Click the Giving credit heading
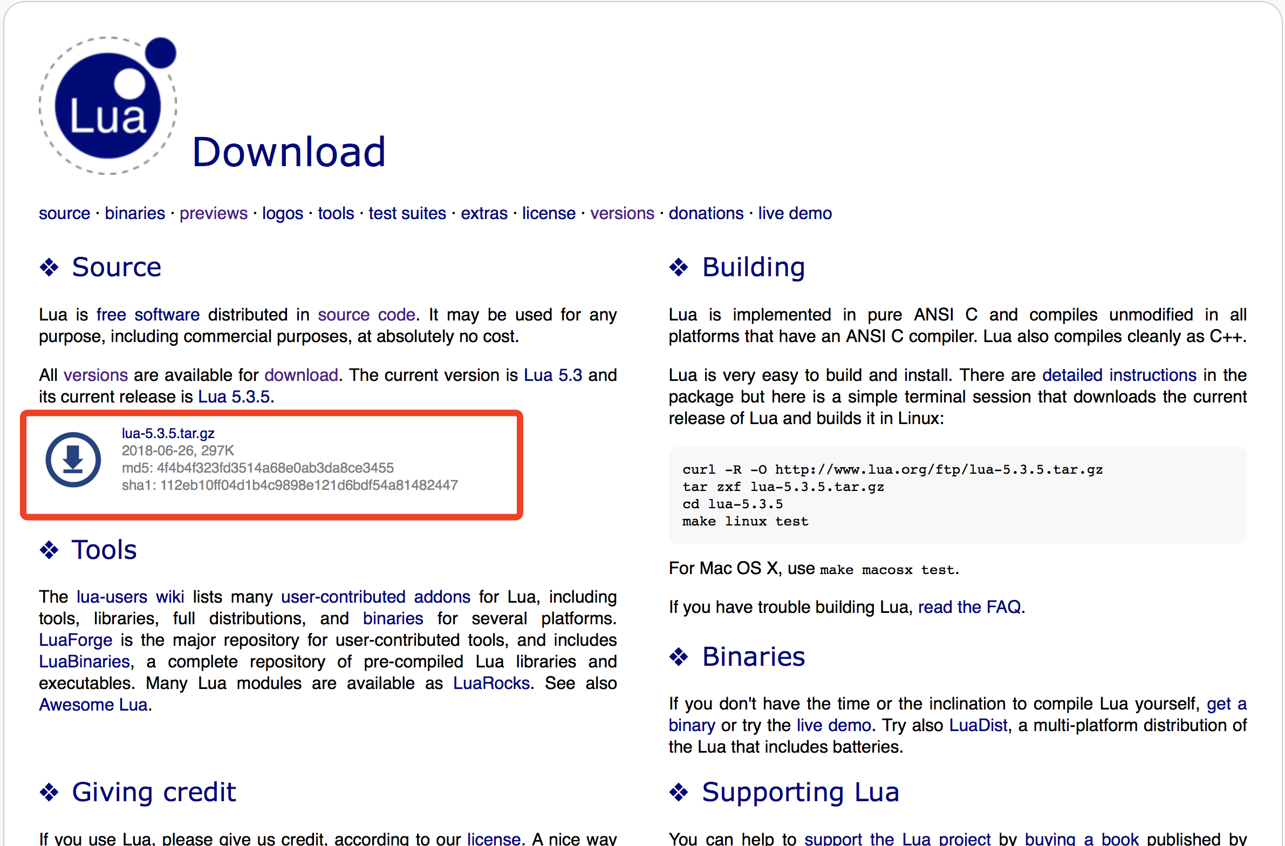This screenshot has width=1285, height=846. point(154,792)
